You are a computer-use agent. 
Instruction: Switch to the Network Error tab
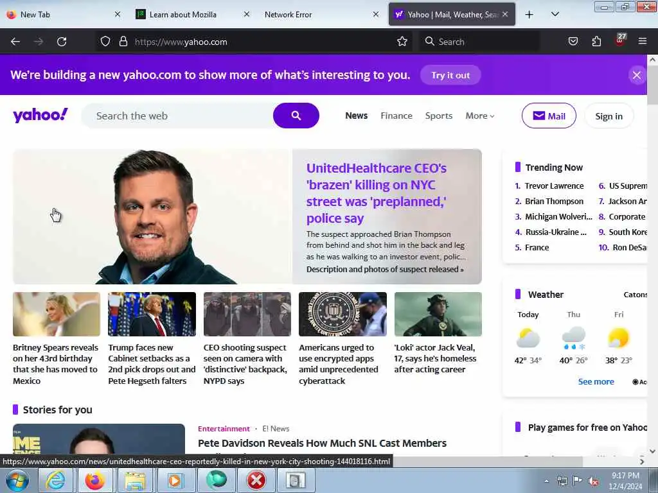coord(321,15)
